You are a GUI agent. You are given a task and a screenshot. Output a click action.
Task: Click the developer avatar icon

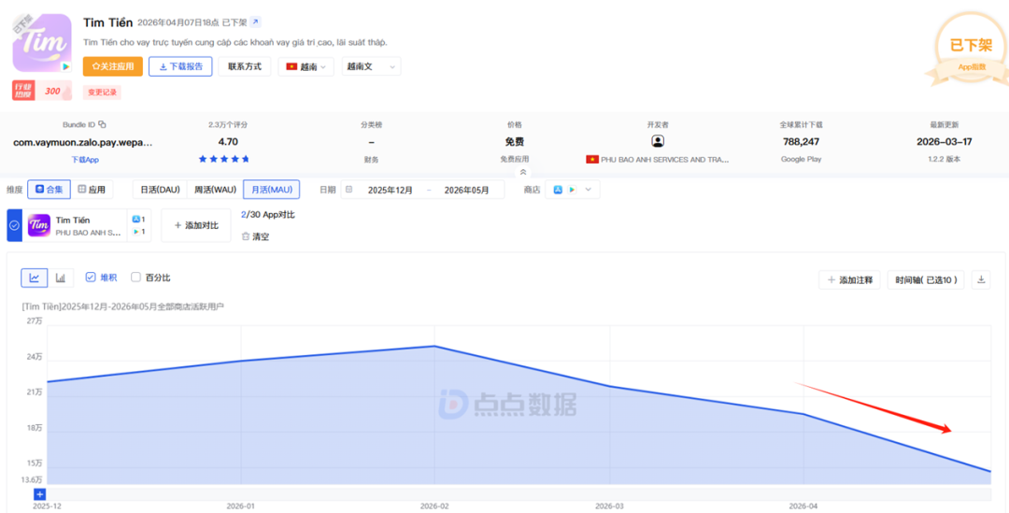(x=658, y=141)
